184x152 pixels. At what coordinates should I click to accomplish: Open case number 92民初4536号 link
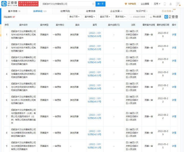point(94,35)
